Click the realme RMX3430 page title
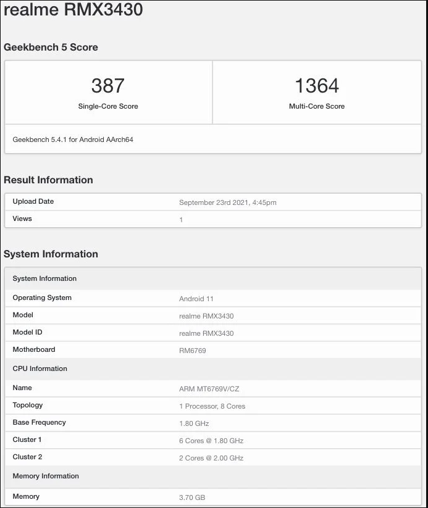The image size is (428, 508). (73, 9)
